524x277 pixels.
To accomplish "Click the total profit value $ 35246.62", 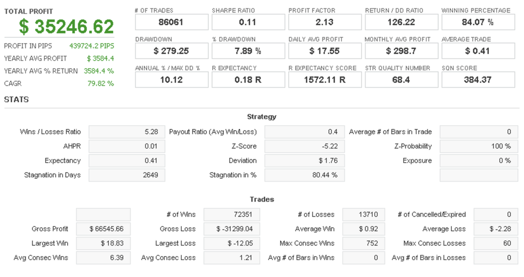I will point(66,26).
